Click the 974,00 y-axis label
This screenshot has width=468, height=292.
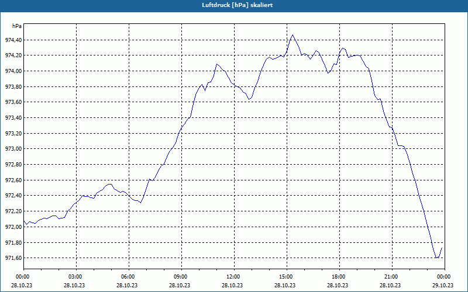(13, 71)
